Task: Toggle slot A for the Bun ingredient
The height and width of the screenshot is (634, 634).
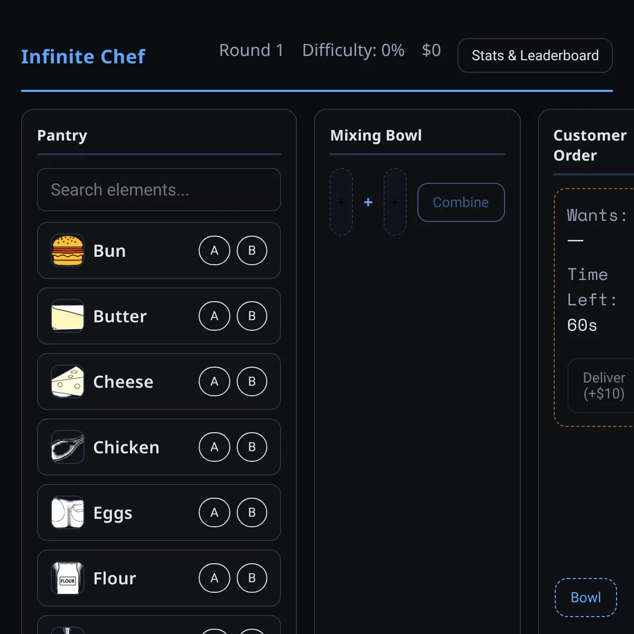Action: [214, 250]
